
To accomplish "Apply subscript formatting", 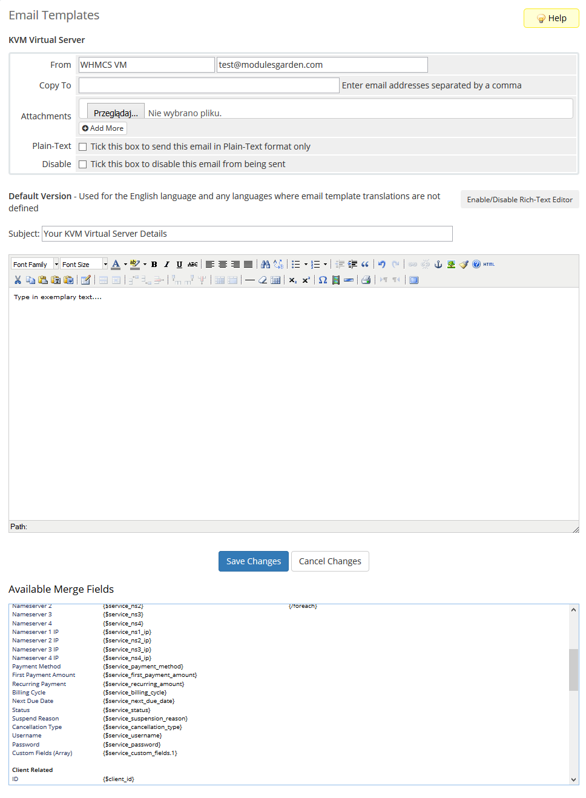I will tap(293, 280).
